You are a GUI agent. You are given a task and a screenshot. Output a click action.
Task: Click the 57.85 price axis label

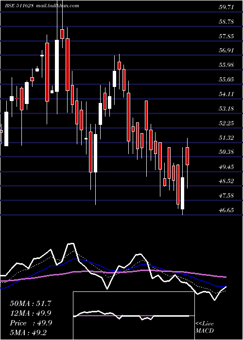pyautogui.click(x=226, y=36)
